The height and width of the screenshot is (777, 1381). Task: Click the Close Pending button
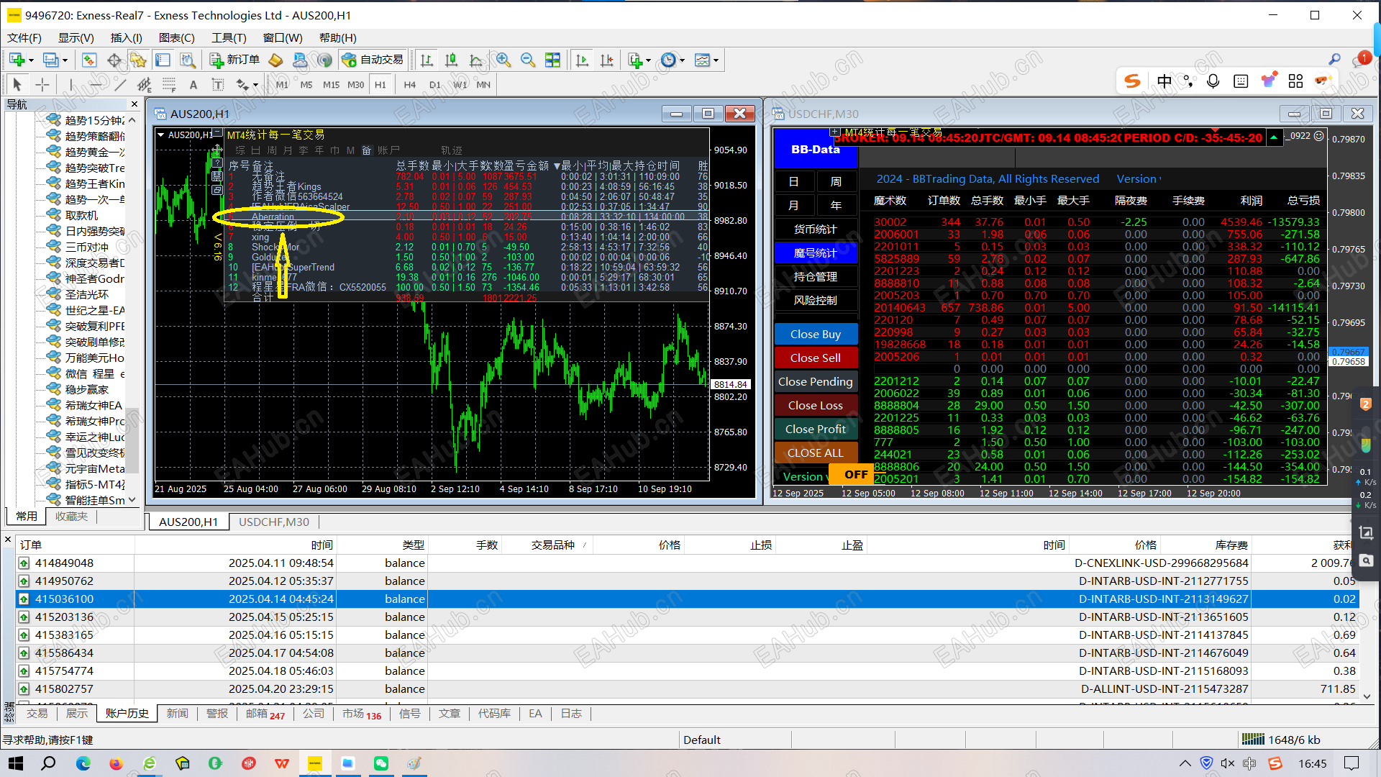point(816,382)
